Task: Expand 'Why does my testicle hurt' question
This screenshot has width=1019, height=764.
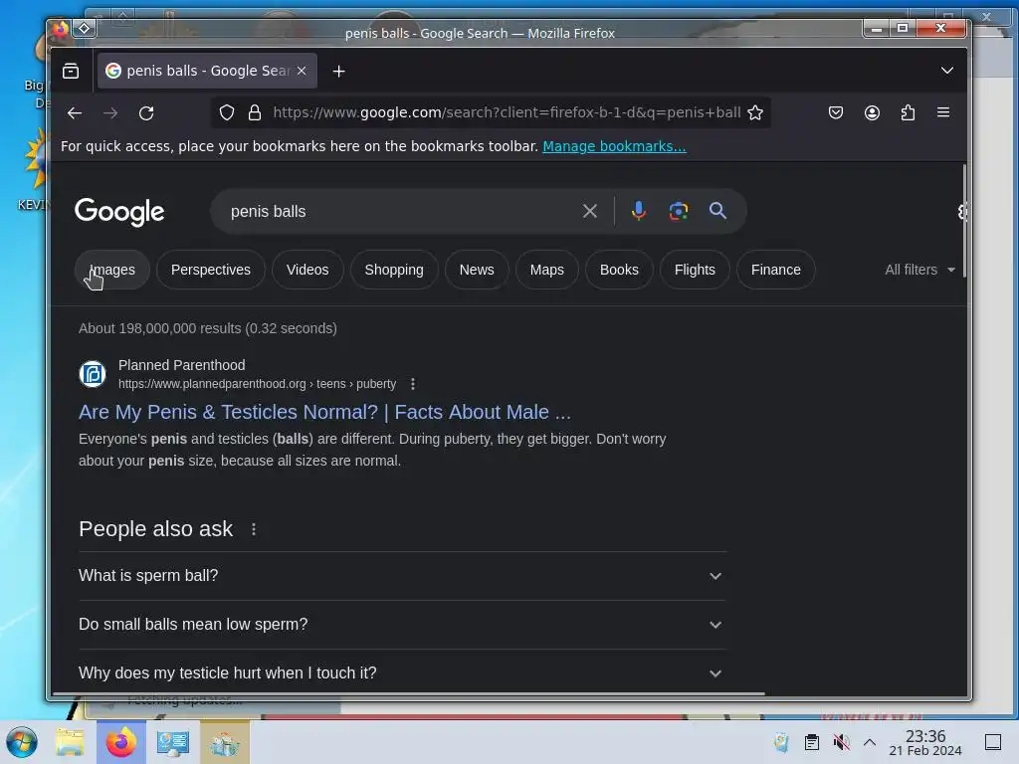Action: [x=402, y=673]
